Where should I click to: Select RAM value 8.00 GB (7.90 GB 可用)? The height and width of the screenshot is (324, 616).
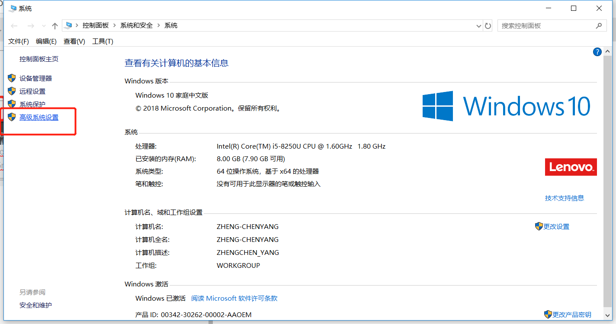pos(251,159)
